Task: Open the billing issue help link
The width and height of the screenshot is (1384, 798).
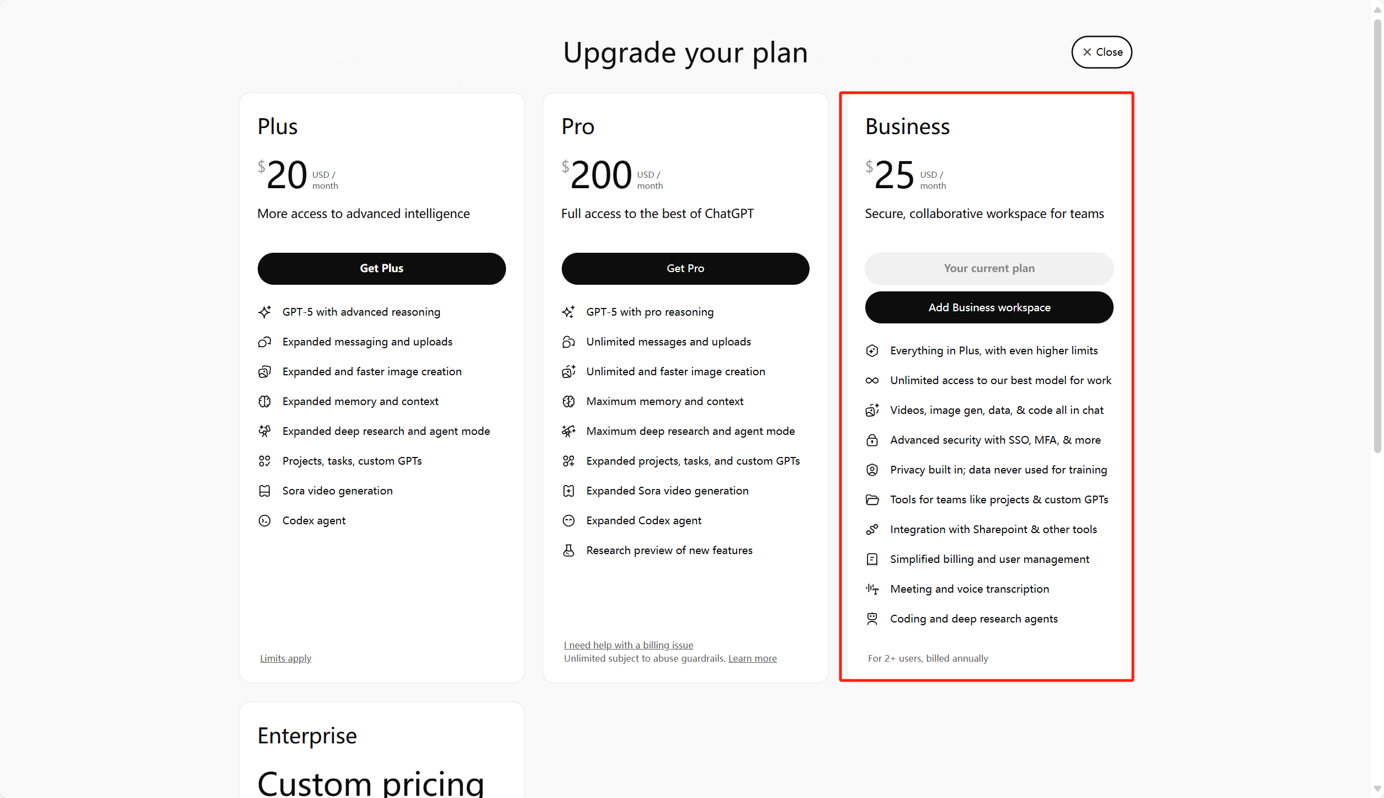Action: (x=628, y=645)
